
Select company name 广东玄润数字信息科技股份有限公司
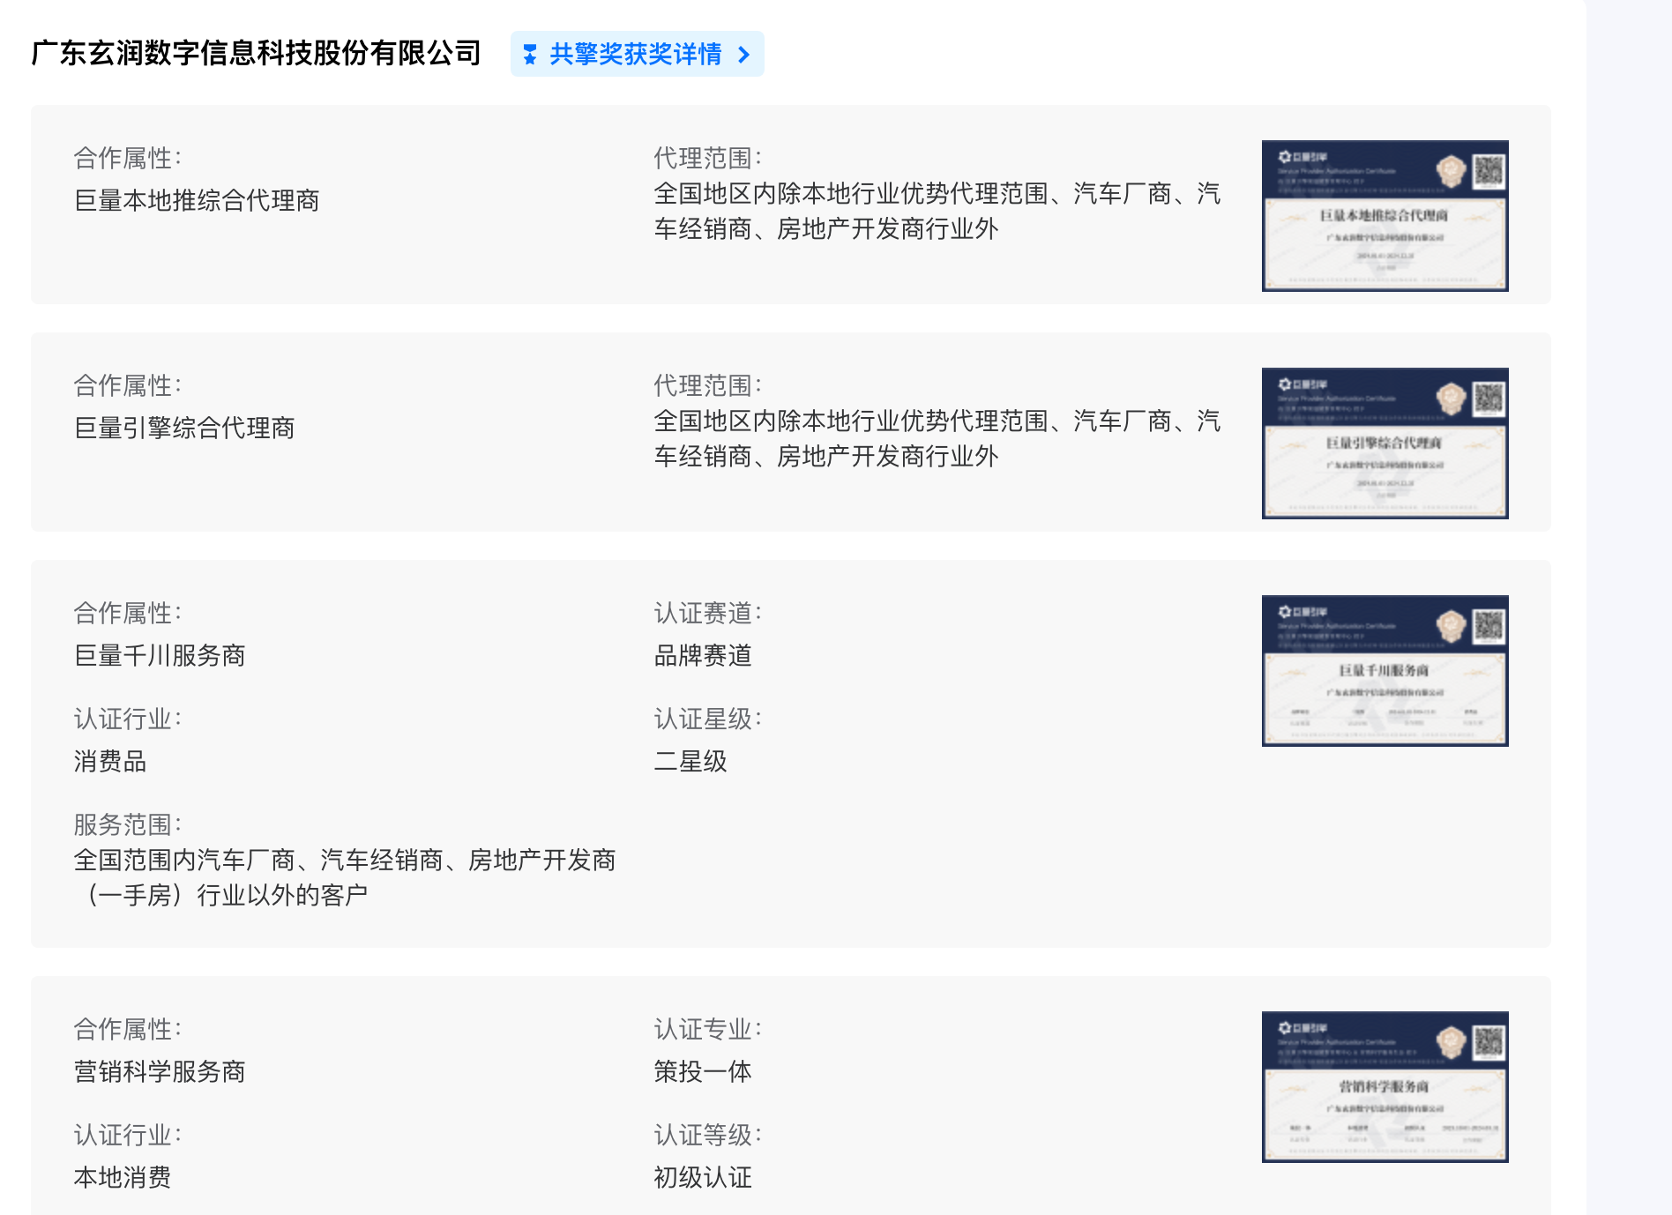(256, 53)
